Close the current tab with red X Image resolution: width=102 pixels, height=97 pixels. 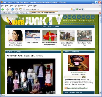[100, 13]
